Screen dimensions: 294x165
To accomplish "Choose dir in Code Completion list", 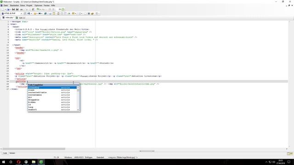I will [52, 97].
